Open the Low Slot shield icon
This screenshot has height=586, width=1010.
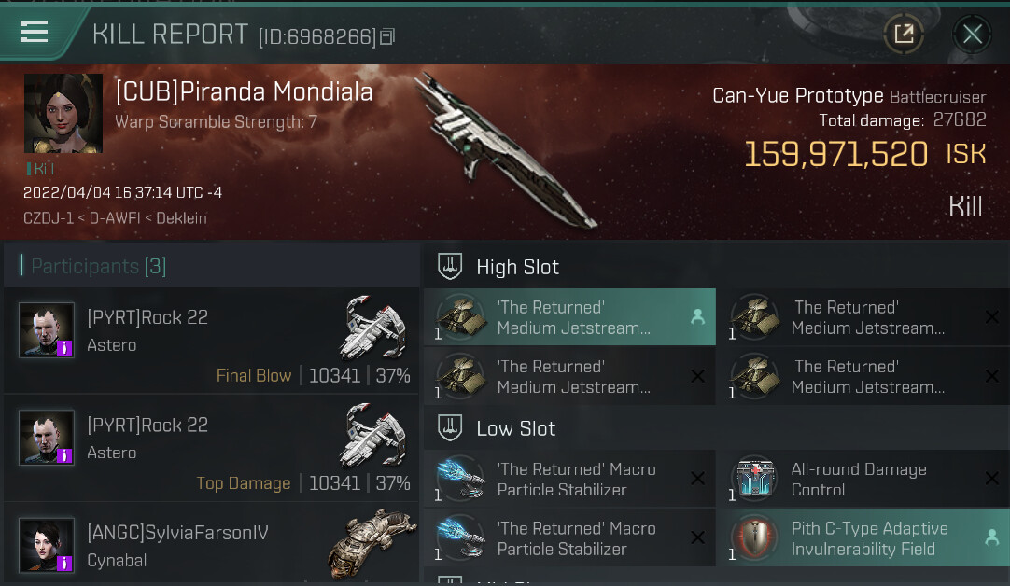click(450, 427)
